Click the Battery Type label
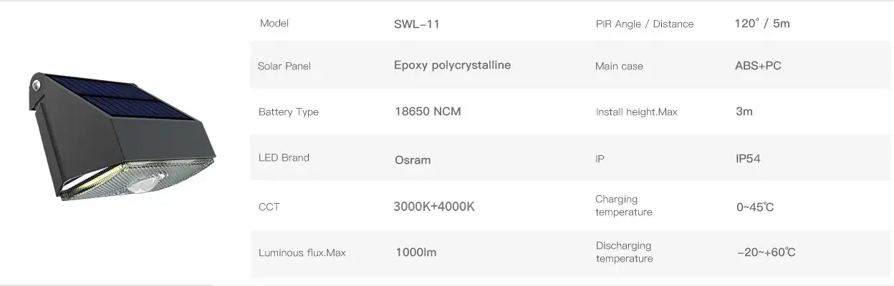894x286 pixels. tap(289, 112)
